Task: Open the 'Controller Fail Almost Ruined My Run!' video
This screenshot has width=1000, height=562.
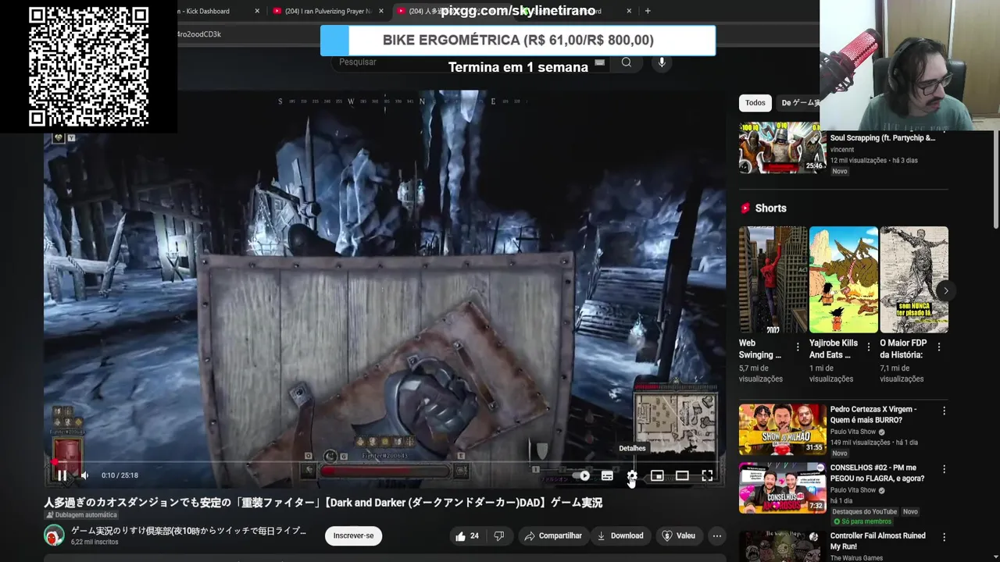Action: 878,541
